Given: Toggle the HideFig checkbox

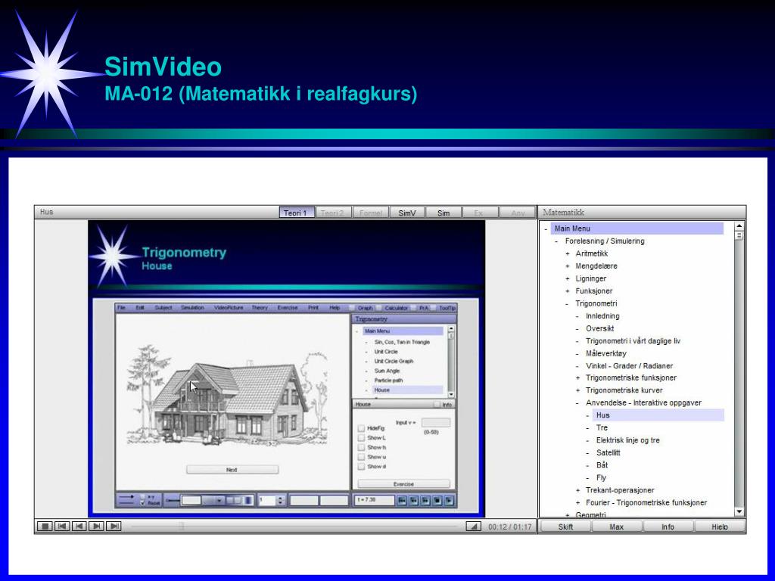Looking at the screenshot, I should [x=361, y=428].
